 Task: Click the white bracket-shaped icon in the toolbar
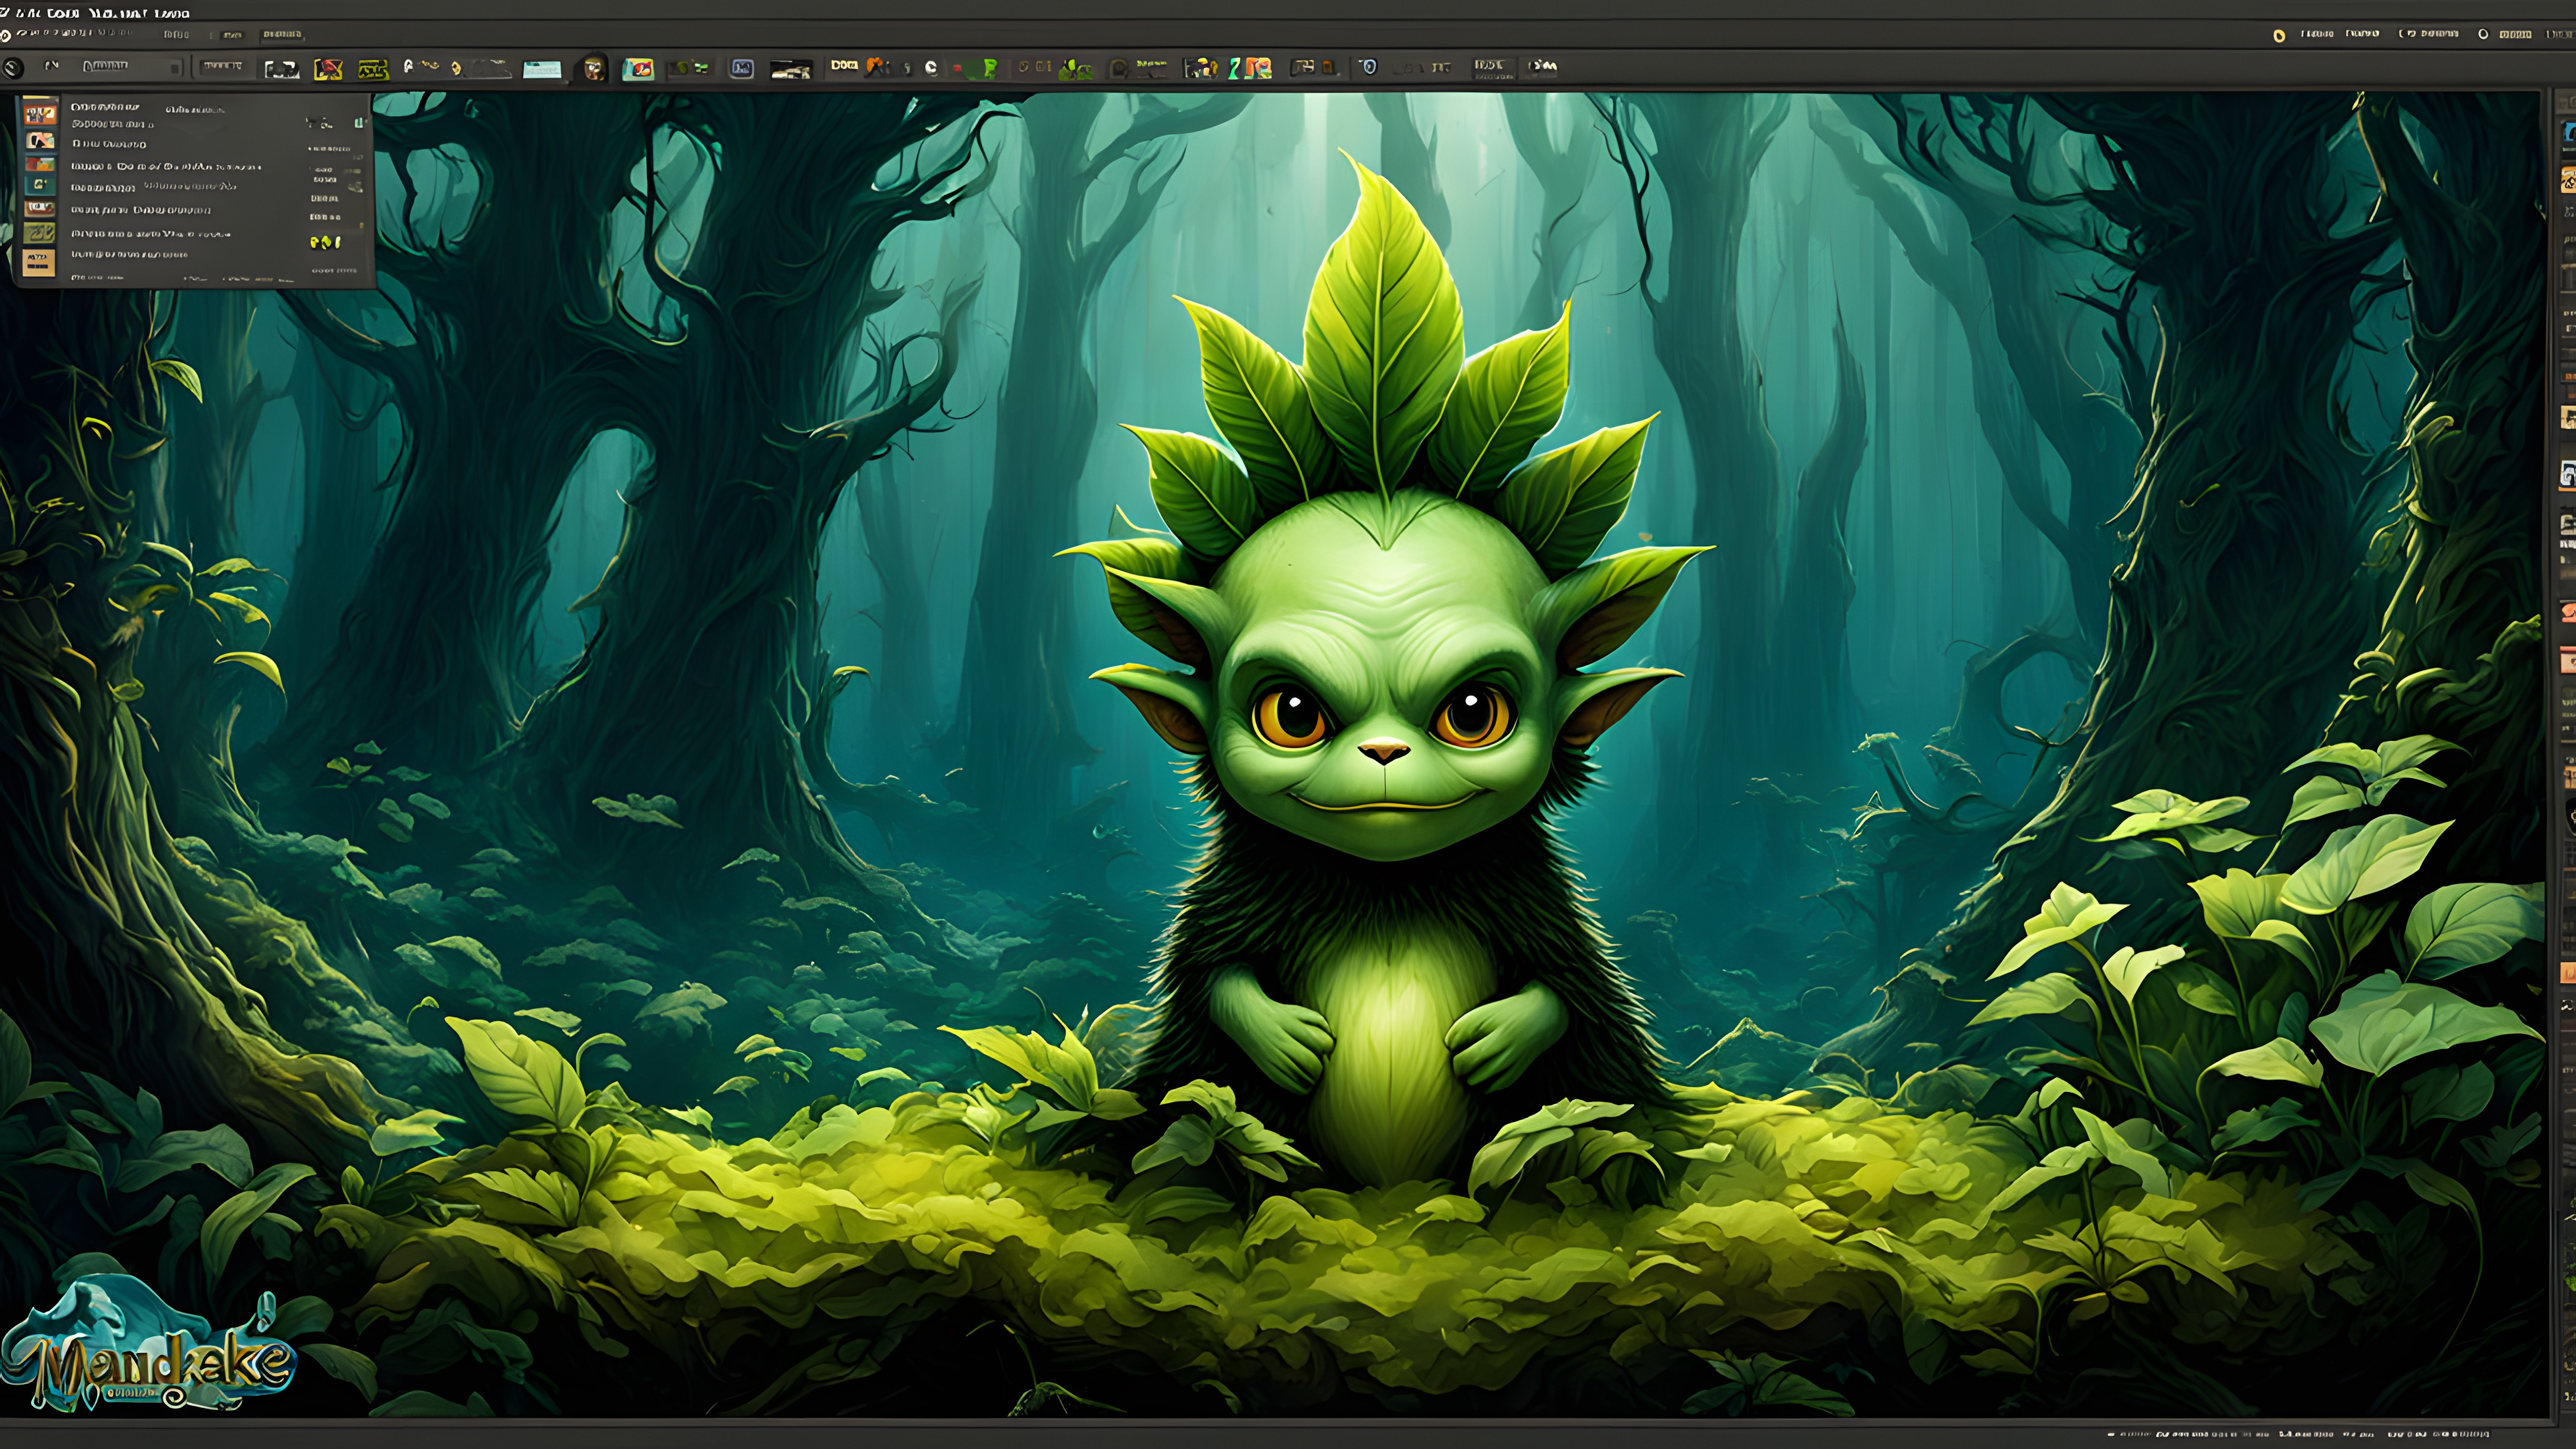pos(282,69)
